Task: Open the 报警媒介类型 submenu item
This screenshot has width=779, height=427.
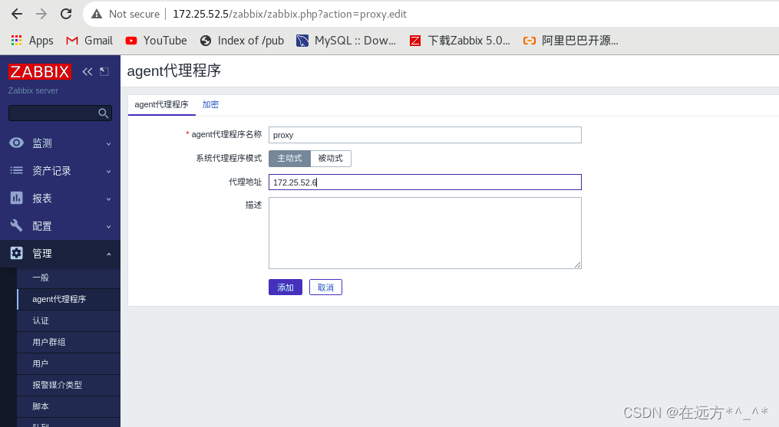Action: (68, 385)
